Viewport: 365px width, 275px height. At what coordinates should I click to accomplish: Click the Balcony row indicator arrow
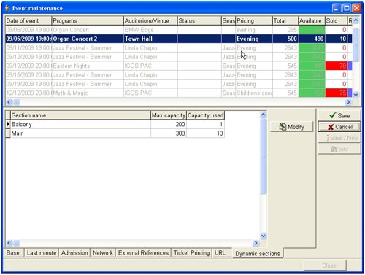(x=8, y=124)
